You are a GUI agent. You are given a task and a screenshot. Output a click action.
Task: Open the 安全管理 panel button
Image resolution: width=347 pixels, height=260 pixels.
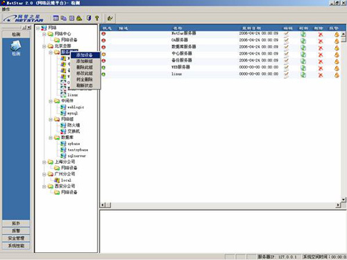pyautogui.click(x=16, y=239)
